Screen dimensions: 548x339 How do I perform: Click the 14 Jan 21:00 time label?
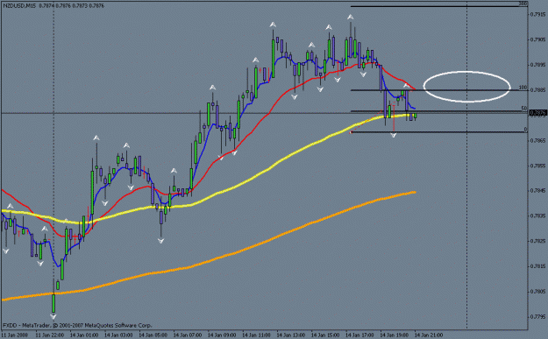click(429, 335)
